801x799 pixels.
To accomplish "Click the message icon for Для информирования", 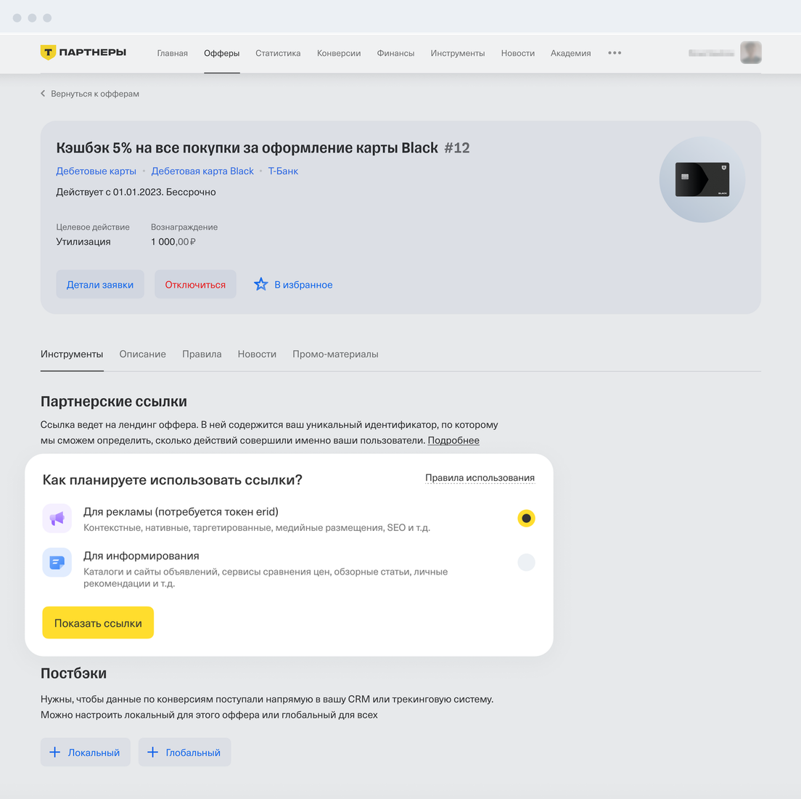I will tap(57, 562).
